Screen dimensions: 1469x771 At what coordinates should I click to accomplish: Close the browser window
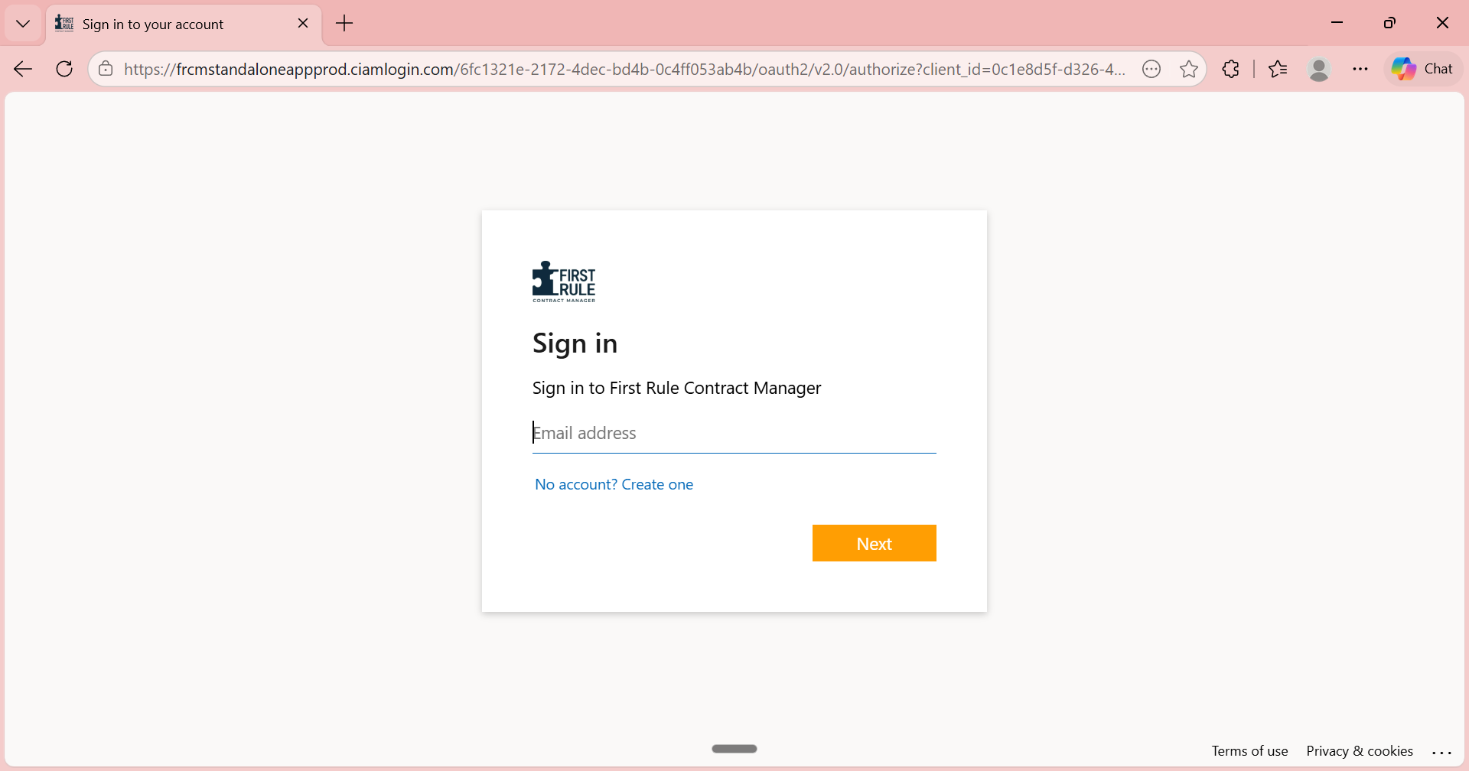tap(1442, 23)
